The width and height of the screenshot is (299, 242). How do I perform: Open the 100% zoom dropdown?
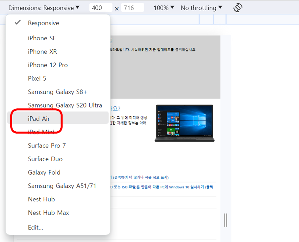(x=164, y=8)
